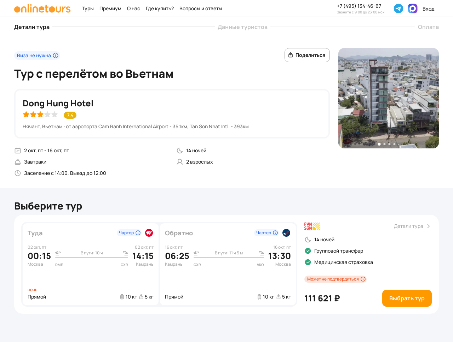Select the Данные туристов step
Viewport: 453px width, 342px height.
pyautogui.click(x=242, y=27)
